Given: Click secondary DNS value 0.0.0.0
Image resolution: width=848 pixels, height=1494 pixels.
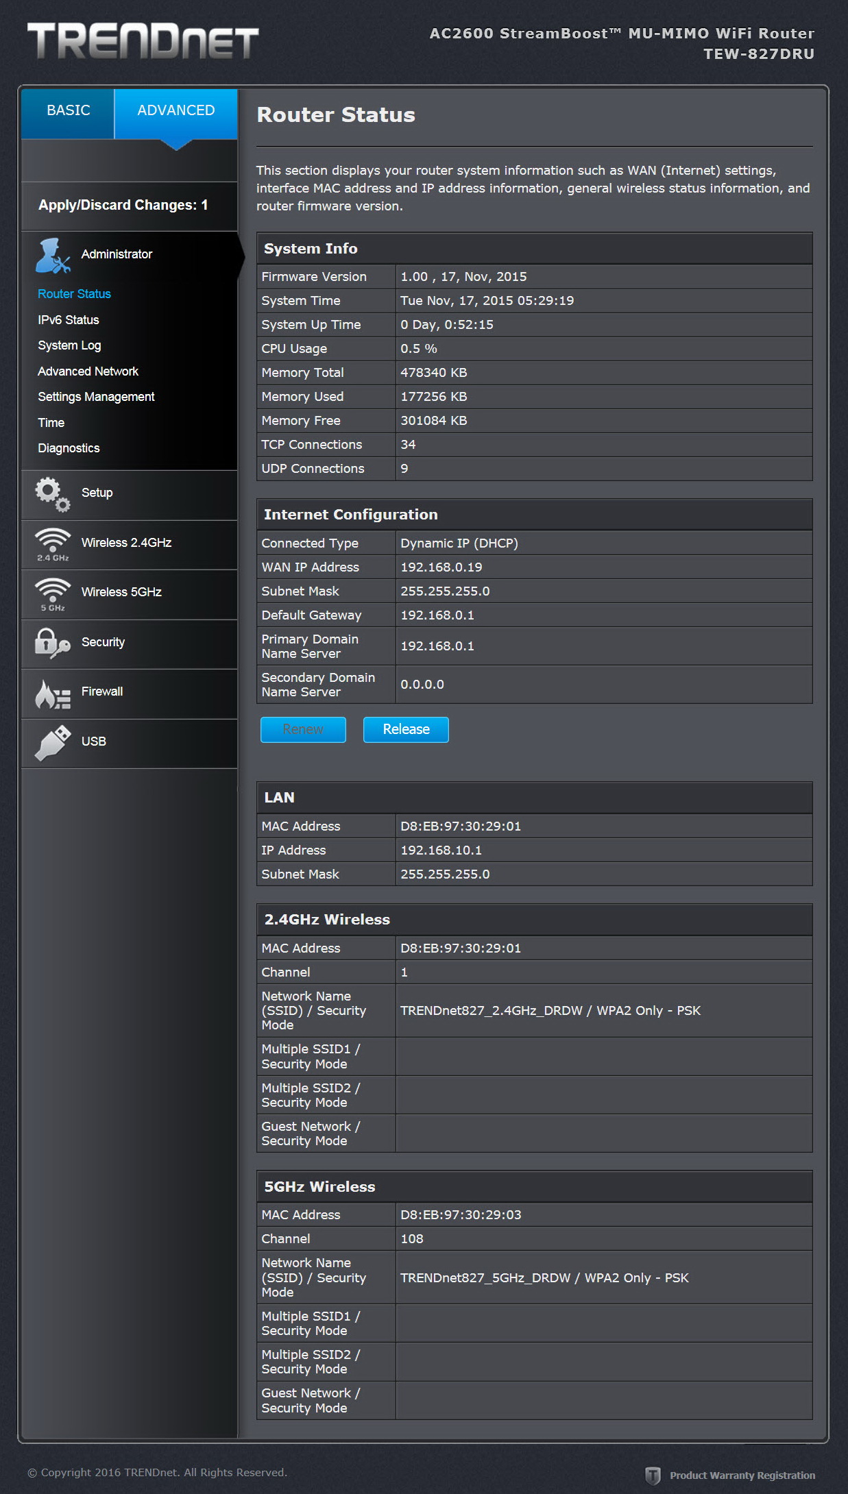Looking at the screenshot, I should tap(422, 685).
